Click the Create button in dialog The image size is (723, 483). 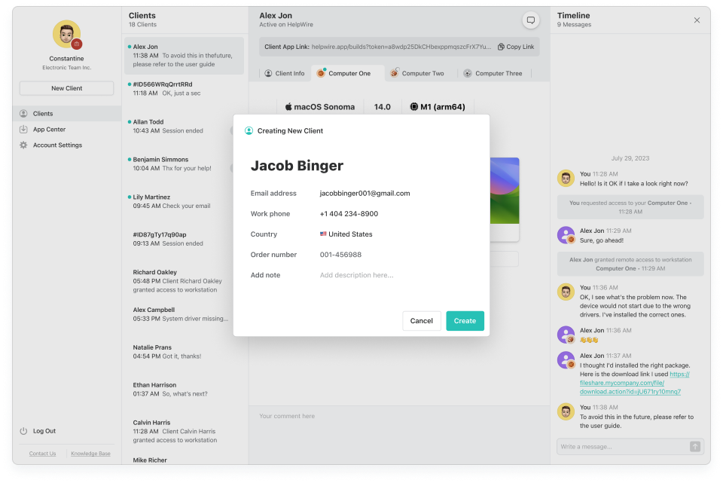[x=465, y=320]
